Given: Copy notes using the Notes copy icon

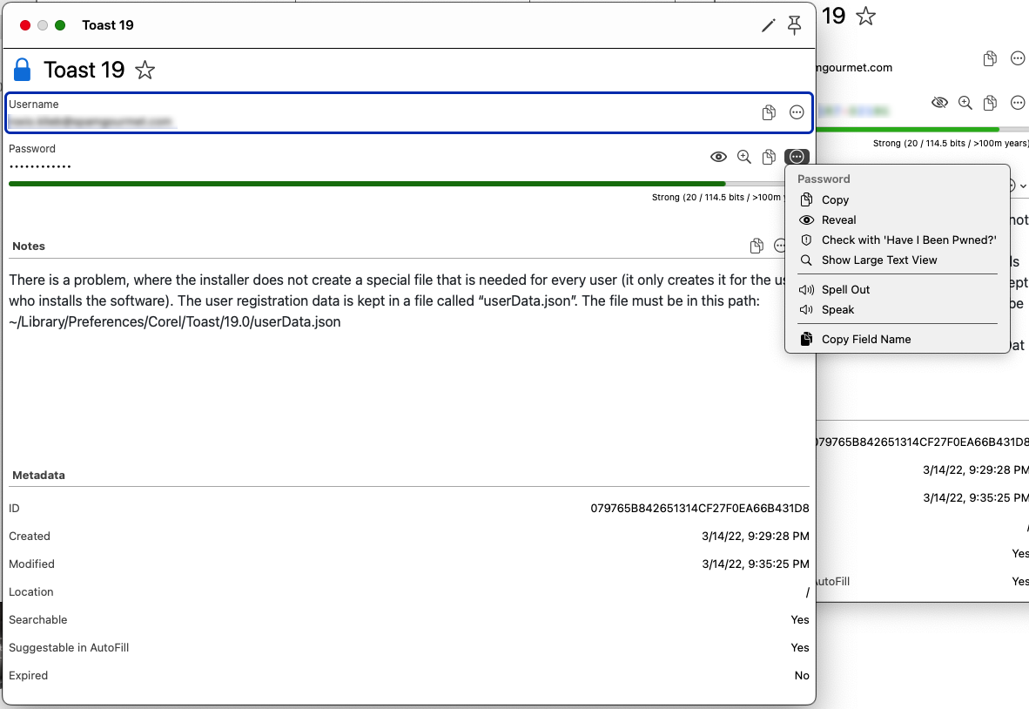Looking at the screenshot, I should click(x=757, y=246).
